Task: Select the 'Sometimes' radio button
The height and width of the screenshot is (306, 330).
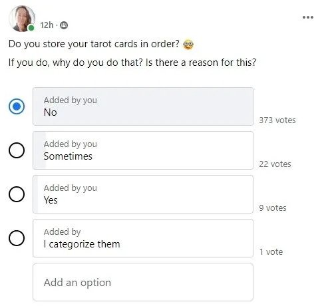Action: point(17,150)
